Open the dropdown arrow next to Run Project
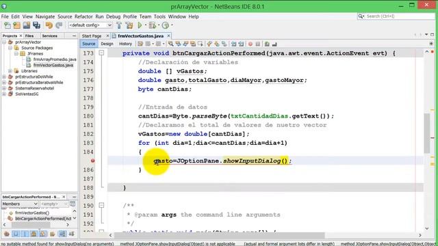The width and height of the screenshot is (438, 246). [x=145, y=25]
